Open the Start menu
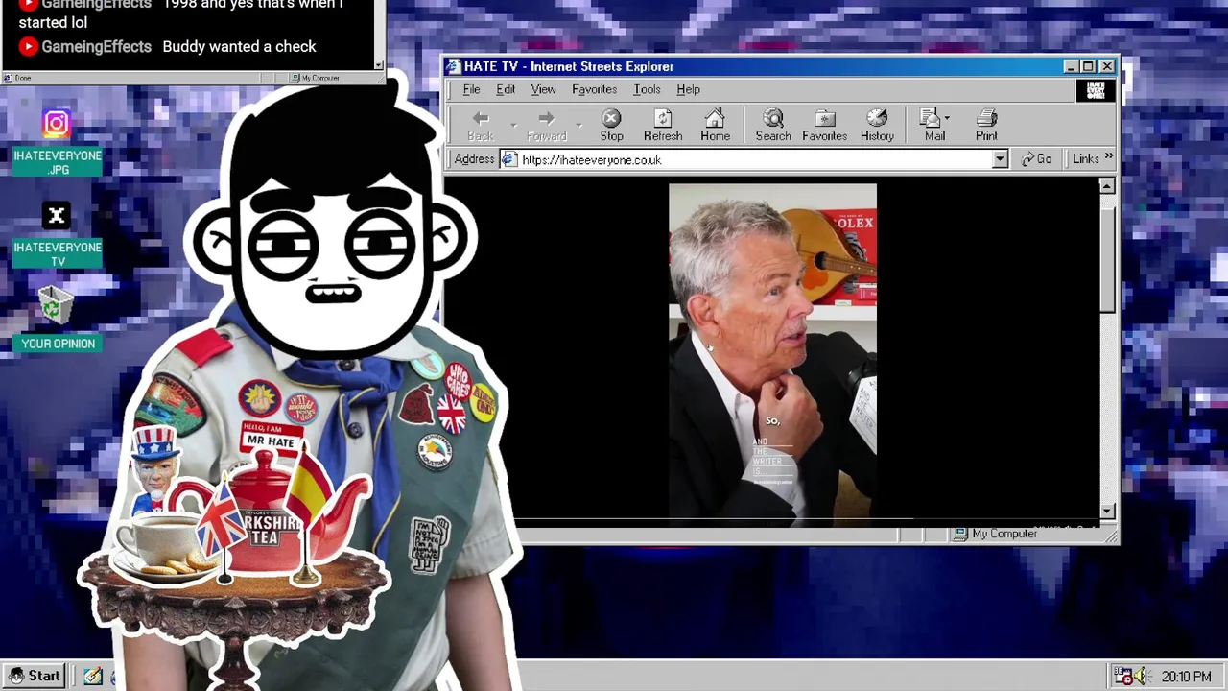1228x691 pixels. click(x=35, y=676)
